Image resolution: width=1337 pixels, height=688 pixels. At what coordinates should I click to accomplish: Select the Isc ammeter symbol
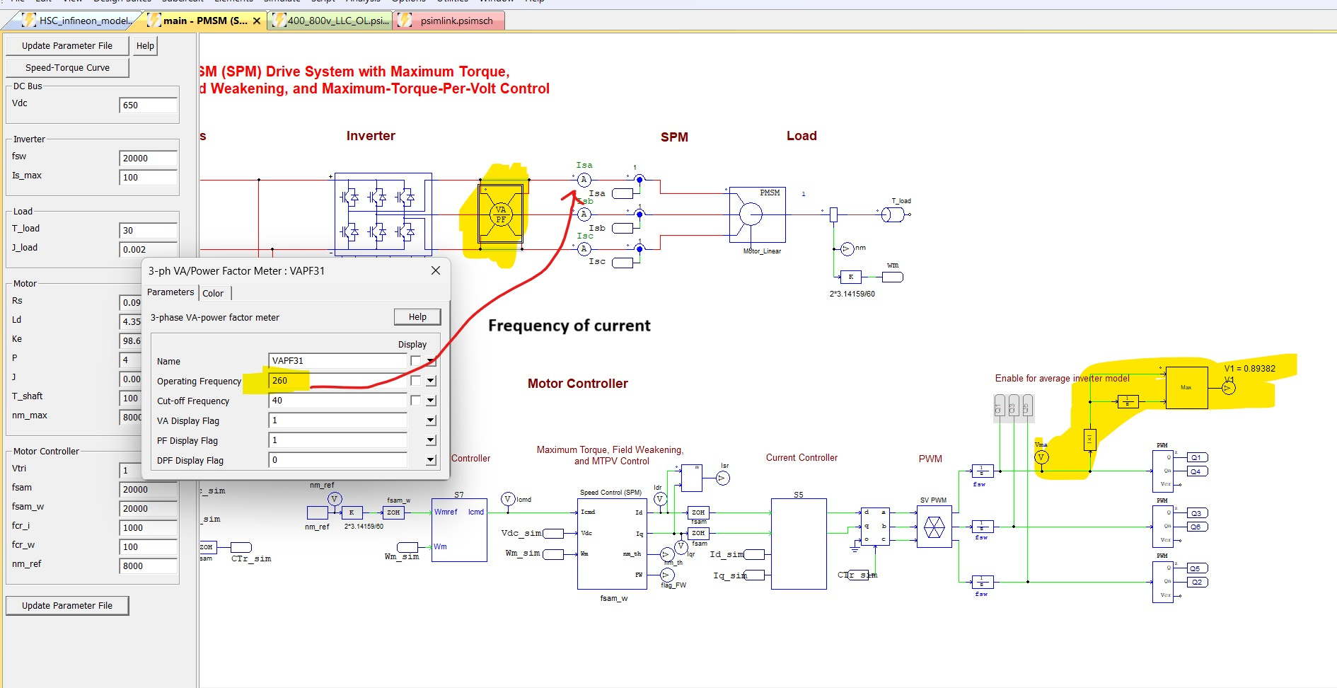[x=584, y=248]
